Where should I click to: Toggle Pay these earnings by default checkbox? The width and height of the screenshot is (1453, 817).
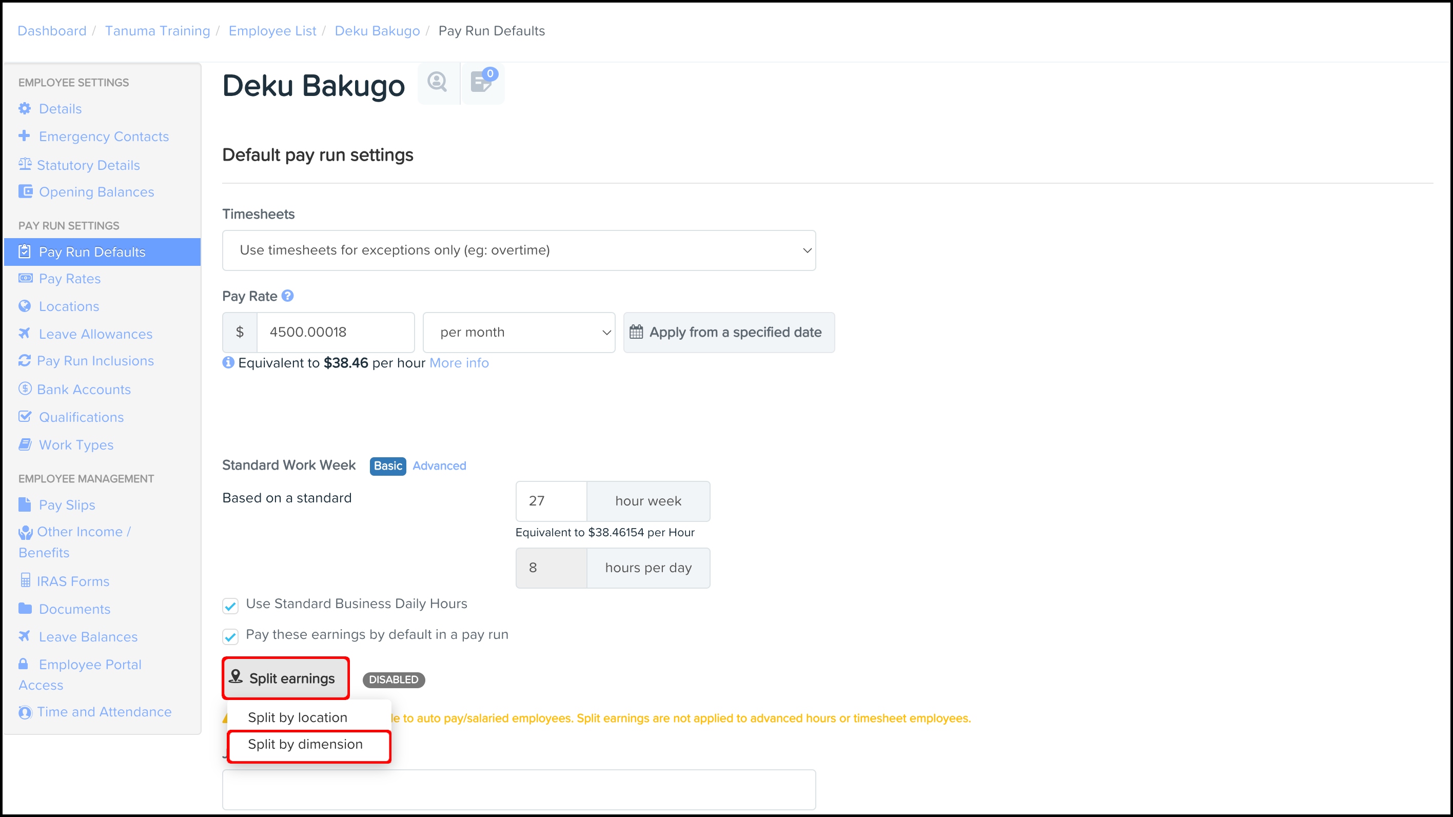[230, 636]
